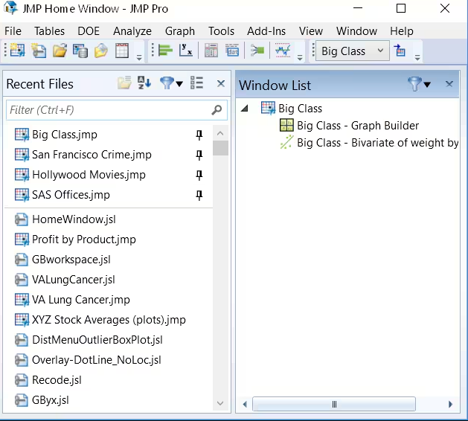The height and width of the screenshot is (421, 468).
Task: Open the Help menu
Action: coord(402,31)
